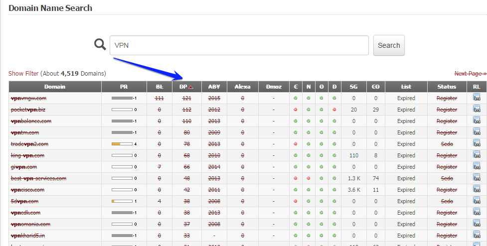The width and height of the screenshot is (487, 246).
Task: Open related links icon for best-vpn-services.com
Action: (x=477, y=177)
